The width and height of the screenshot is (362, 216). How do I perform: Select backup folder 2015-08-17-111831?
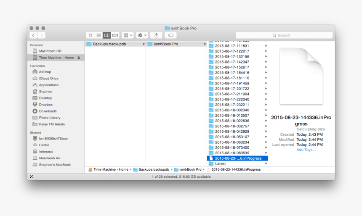pyautogui.click(x=237, y=46)
